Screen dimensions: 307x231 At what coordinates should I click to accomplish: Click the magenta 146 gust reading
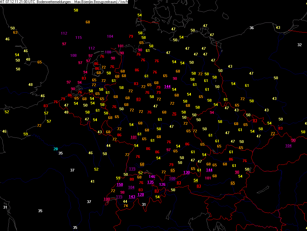click(x=152, y=177)
